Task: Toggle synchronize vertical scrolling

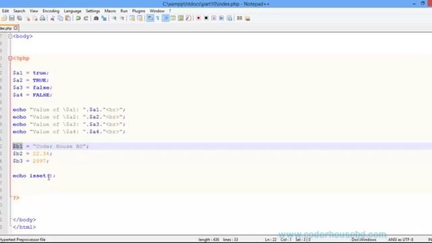Action: (x=132, y=18)
